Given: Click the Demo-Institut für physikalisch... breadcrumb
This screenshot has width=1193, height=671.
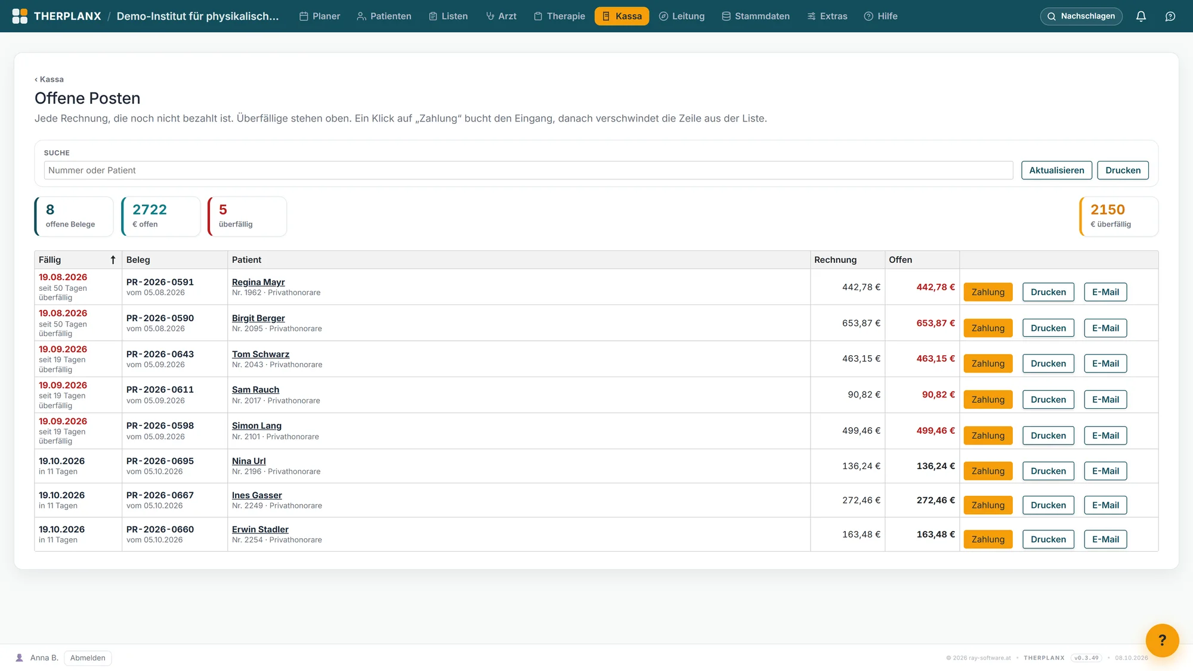Looking at the screenshot, I should (197, 16).
